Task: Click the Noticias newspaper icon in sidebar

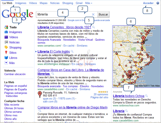Action: tap(6, 42)
